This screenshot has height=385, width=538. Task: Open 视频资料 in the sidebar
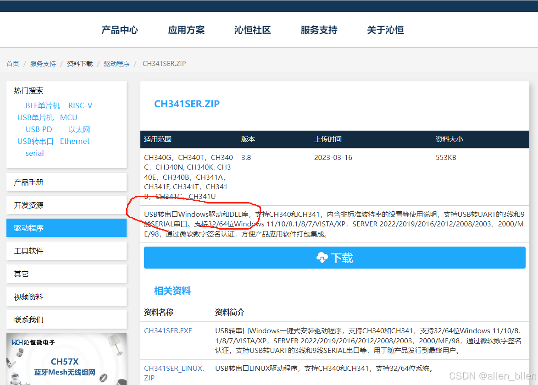[67, 297]
